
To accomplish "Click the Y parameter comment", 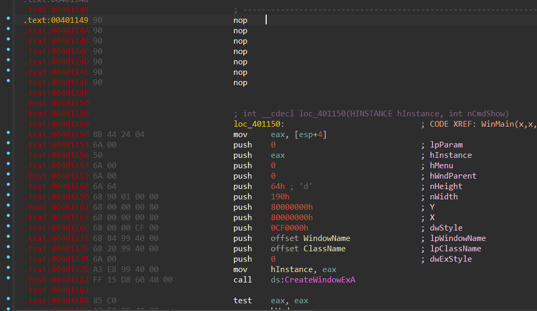I will 432,207.
